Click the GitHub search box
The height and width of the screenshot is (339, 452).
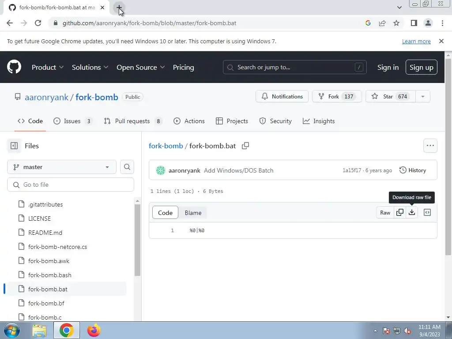(x=294, y=67)
